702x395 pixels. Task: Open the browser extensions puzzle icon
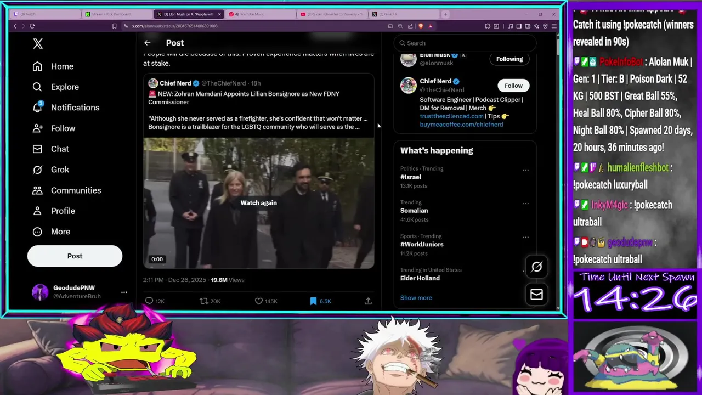click(x=488, y=26)
